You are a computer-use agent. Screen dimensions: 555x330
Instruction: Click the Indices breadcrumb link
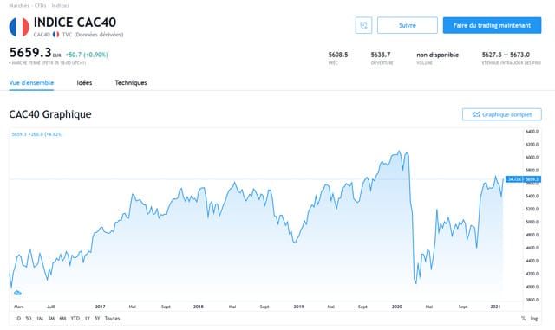[61, 6]
